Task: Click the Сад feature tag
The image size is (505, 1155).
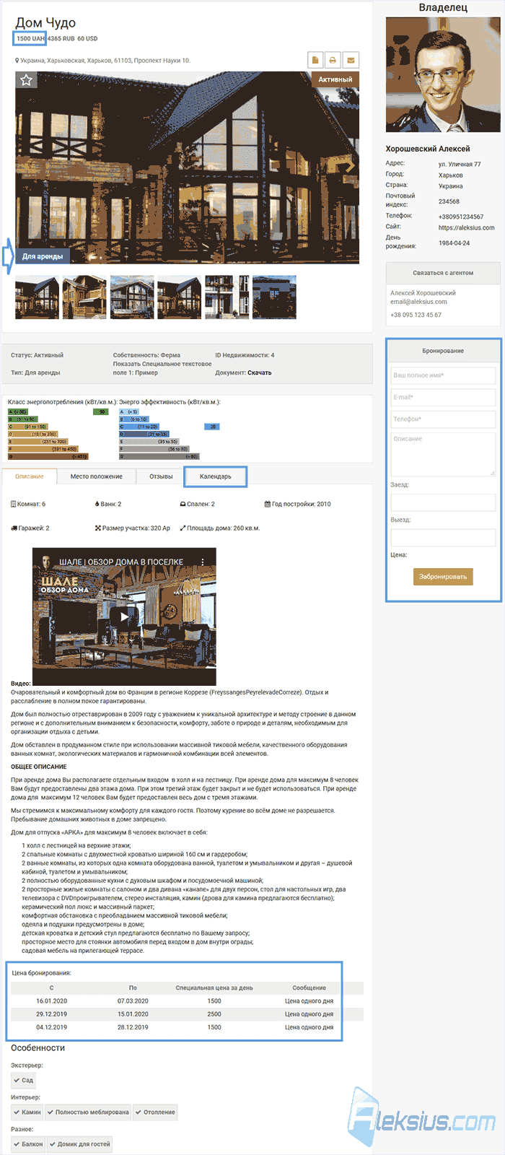Action: click(x=23, y=1080)
